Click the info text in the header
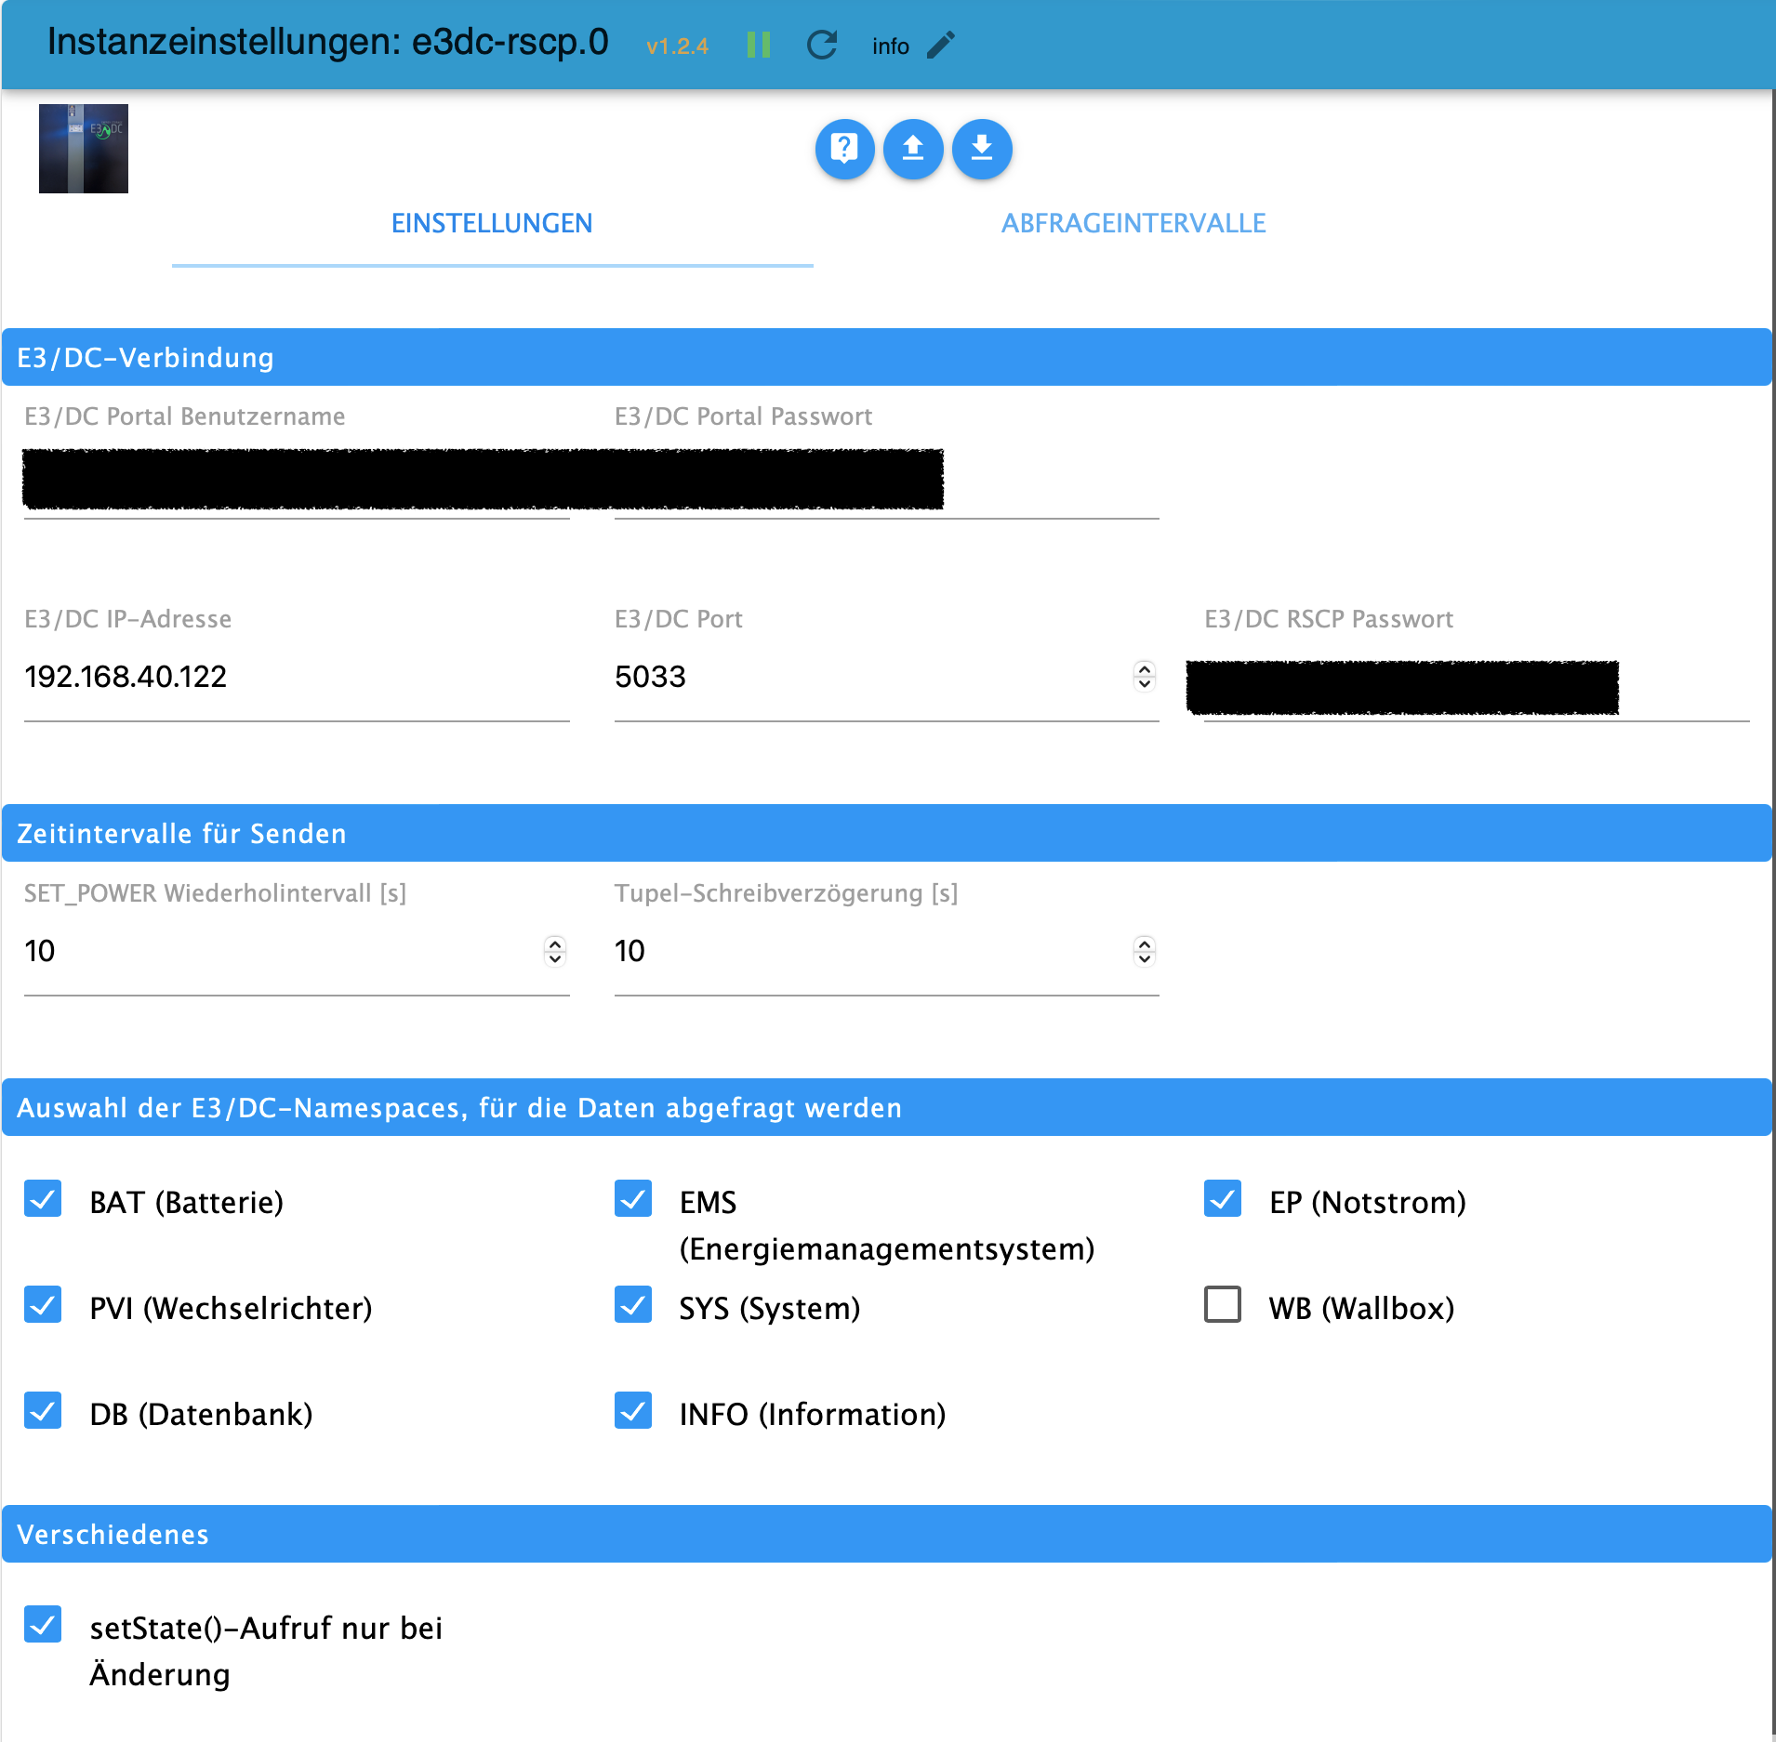 890,46
